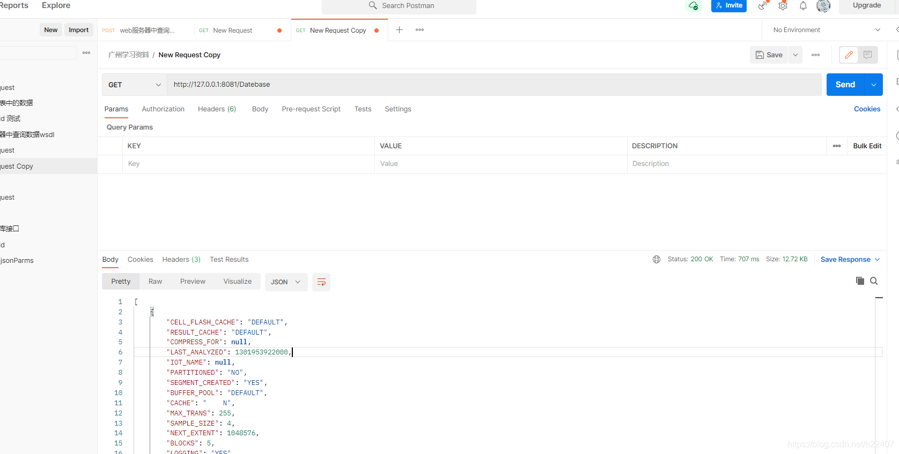This screenshot has width=899, height=454.
Task: Click Bulk Edit for query params
Action: pos(867,146)
